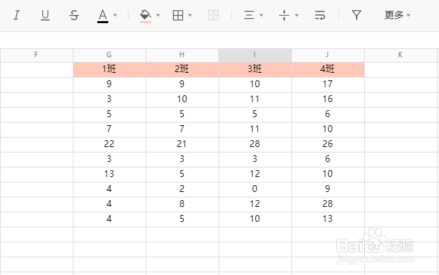Click the merge cells icon
Image resolution: width=439 pixels, height=275 pixels.
[x=212, y=15]
